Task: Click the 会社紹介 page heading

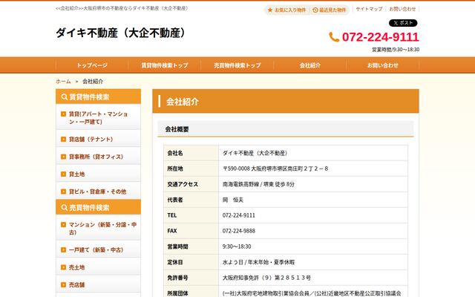Action: click(183, 102)
